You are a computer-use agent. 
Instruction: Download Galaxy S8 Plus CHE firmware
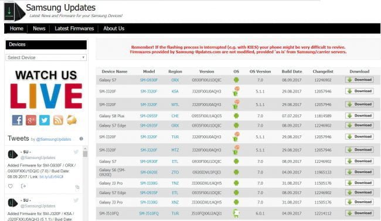click(x=359, y=115)
